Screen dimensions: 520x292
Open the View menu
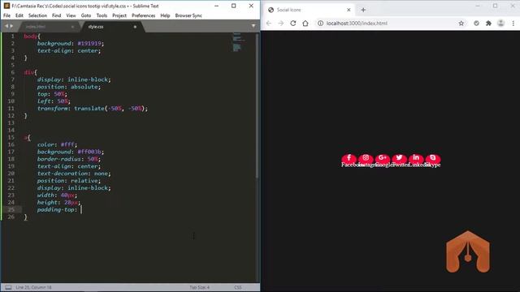pos(71,15)
